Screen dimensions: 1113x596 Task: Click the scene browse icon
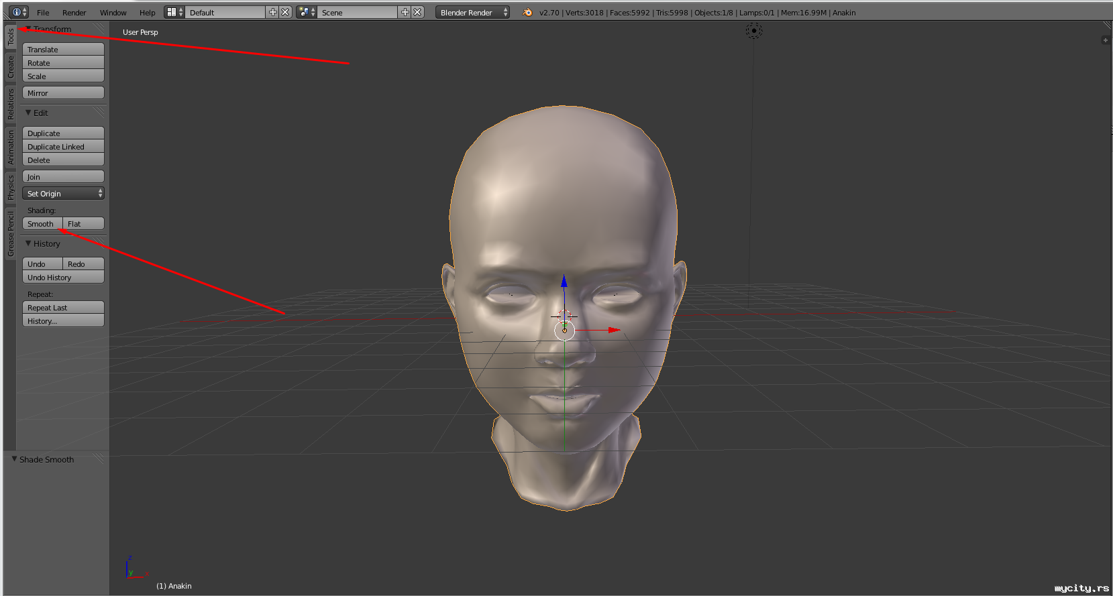pyautogui.click(x=306, y=12)
